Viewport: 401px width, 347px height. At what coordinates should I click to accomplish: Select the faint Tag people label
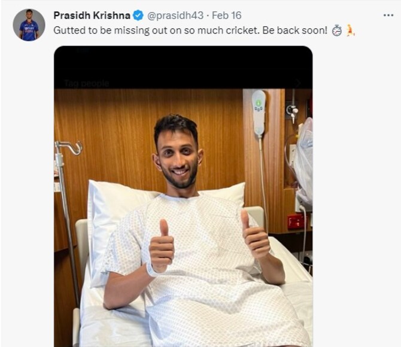(86, 83)
